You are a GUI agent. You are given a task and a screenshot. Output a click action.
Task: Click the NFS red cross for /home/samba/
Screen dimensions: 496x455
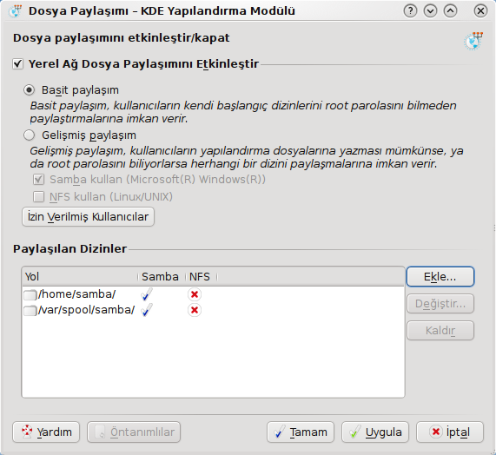(x=195, y=294)
